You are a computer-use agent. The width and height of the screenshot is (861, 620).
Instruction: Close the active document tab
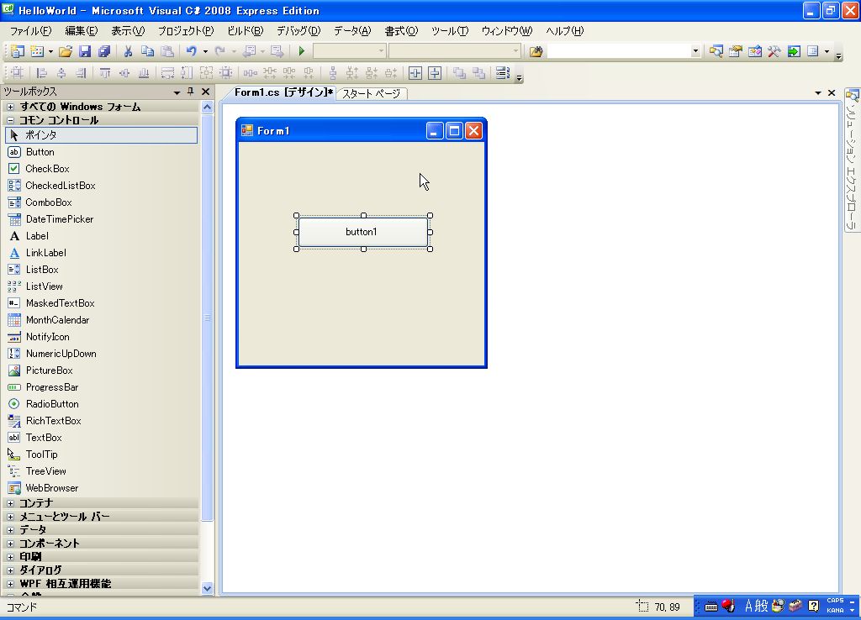coord(832,92)
